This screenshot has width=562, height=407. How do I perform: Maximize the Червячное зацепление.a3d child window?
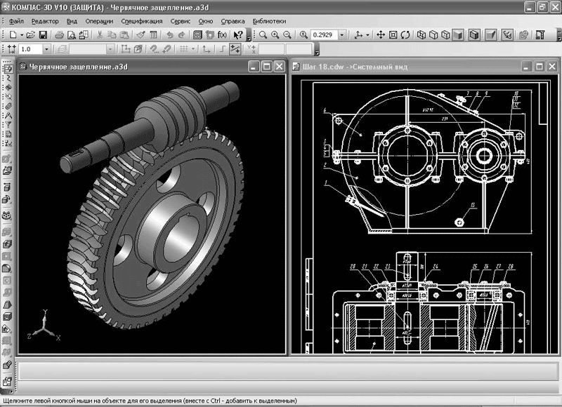click(266, 67)
